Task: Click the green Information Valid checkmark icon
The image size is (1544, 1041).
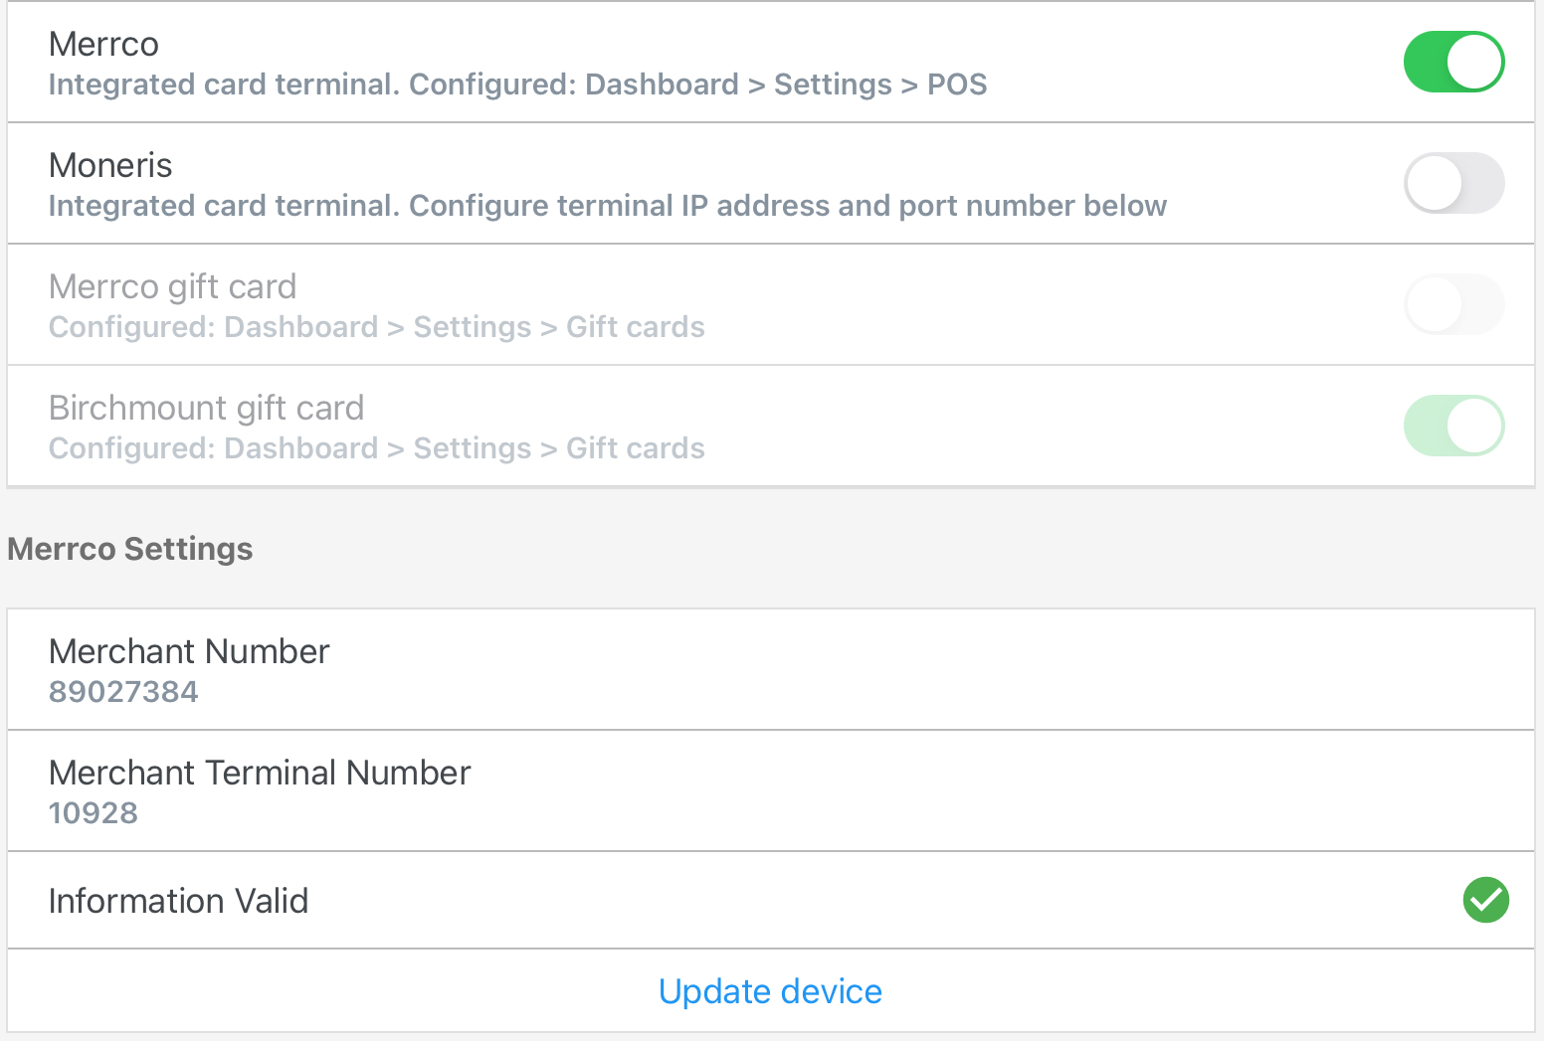Action: point(1485,900)
